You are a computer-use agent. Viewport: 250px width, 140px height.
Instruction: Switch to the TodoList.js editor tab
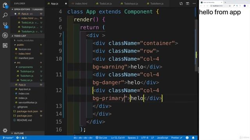point(105,3)
